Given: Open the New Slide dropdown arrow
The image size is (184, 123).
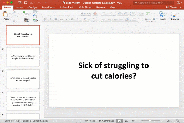Looking at the screenshot, I should click(30, 14).
